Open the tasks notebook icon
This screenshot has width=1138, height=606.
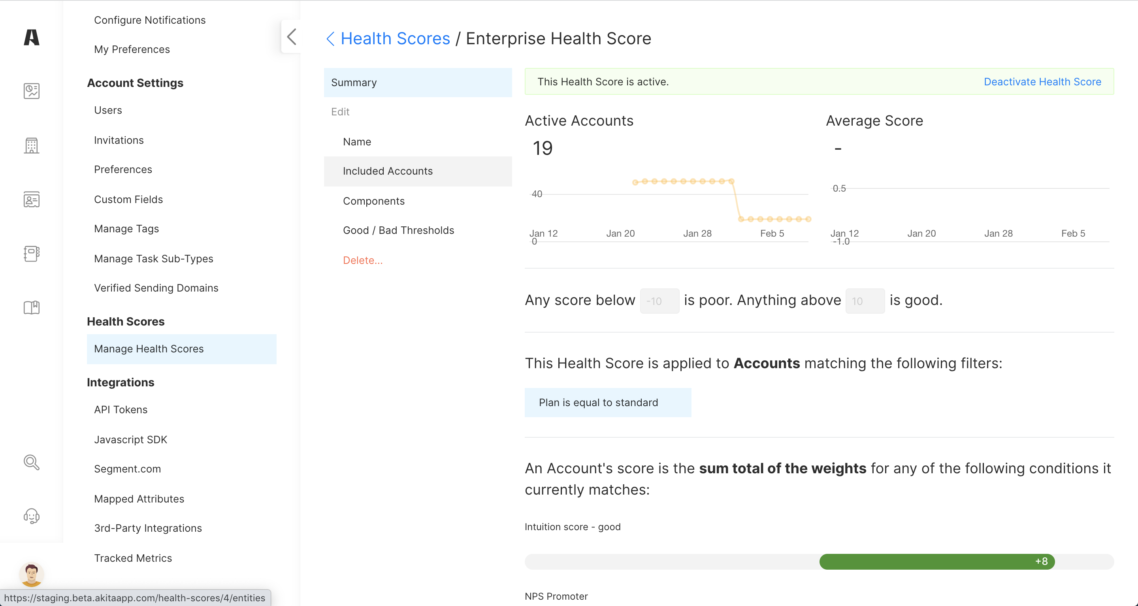coord(31,254)
